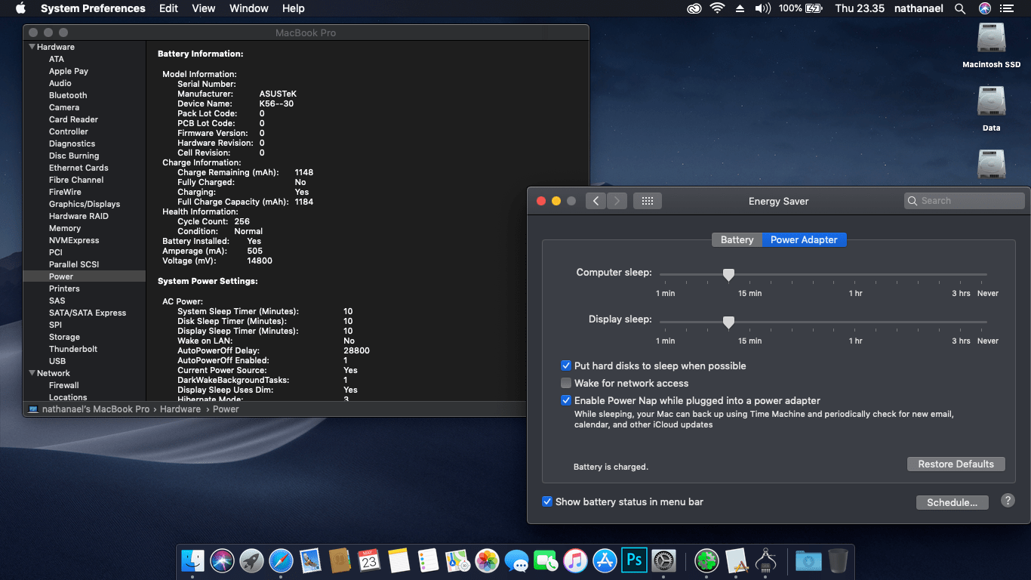Open Spotlight search magnifier
The width and height of the screenshot is (1031, 580).
(960, 8)
